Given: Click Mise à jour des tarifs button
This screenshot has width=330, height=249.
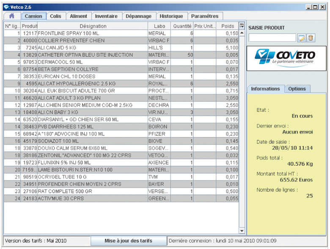Looking at the screenshot, I should (128, 241).
